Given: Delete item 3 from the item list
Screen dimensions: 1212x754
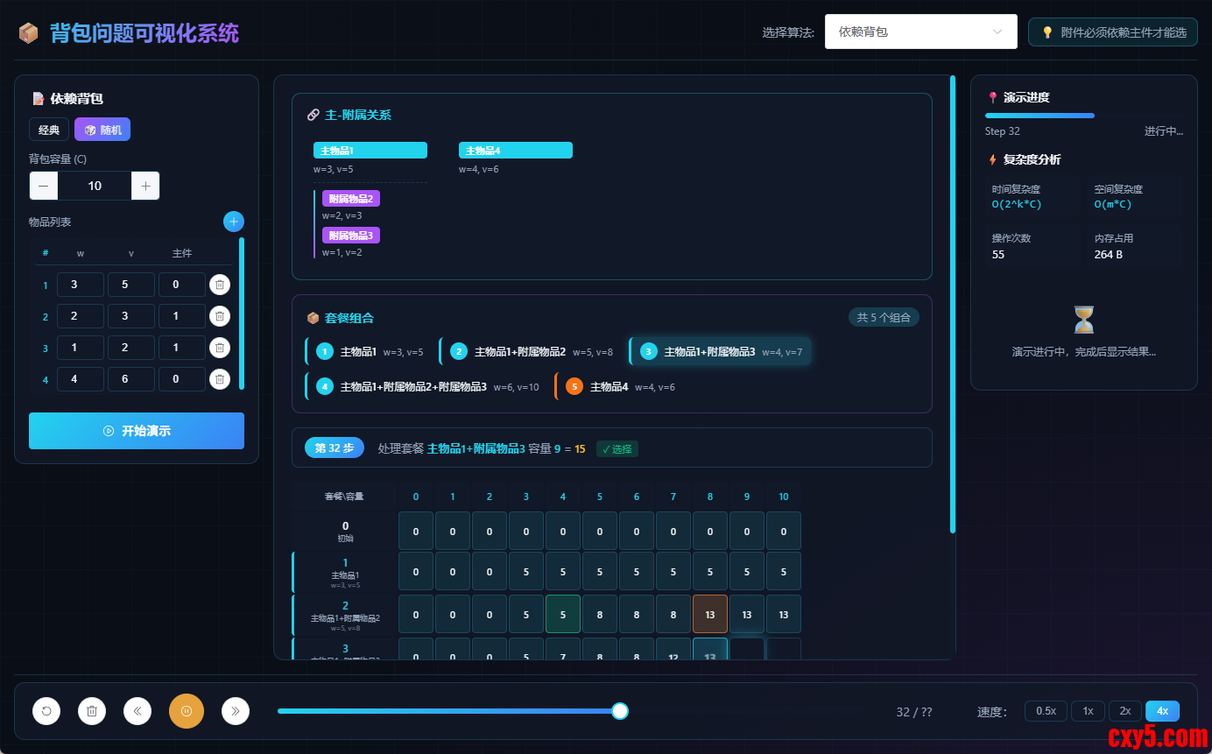Looking at the screenshot, I should point(220,348).
